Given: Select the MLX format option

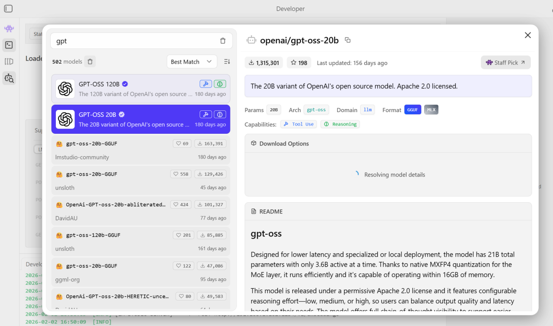Looking at the screenshot, I should [431, 110].
